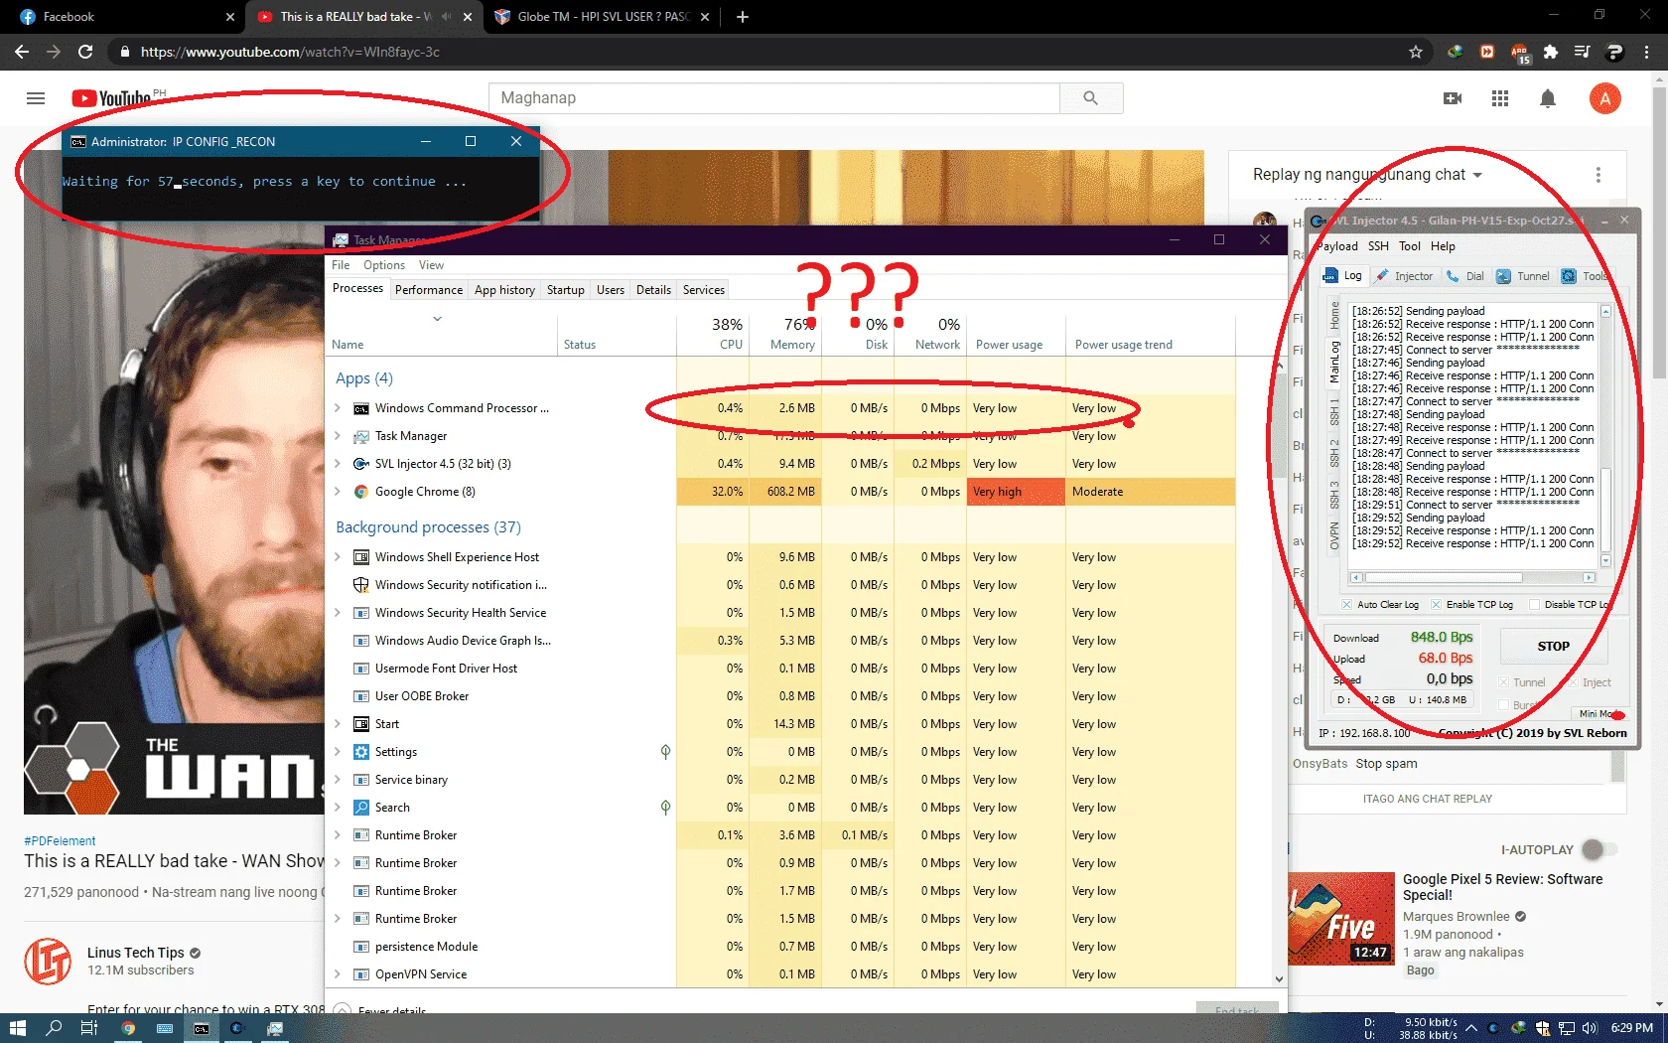The image size is (1668, 1043).
Task: Open a new Chrome tab with the plus button
Action: coord(743,17)
